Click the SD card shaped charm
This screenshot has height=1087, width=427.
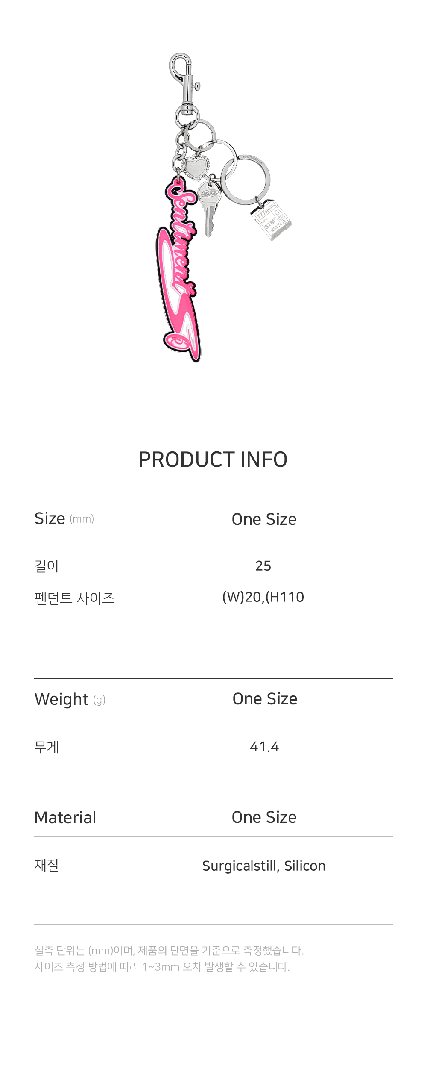[271, 220]
